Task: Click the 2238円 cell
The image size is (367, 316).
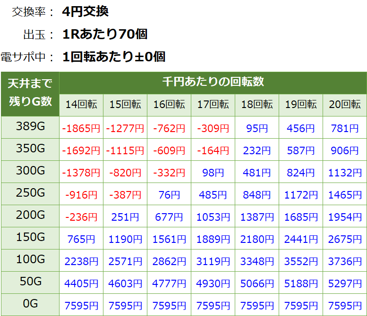Action: [x=81, y=260]
